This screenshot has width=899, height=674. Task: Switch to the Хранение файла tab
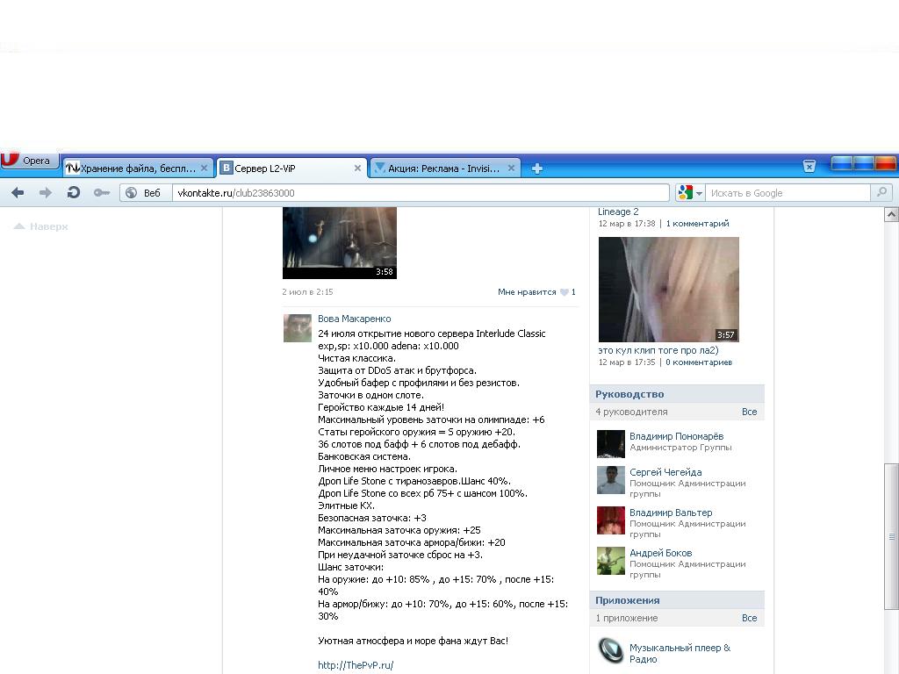point(137,168)
